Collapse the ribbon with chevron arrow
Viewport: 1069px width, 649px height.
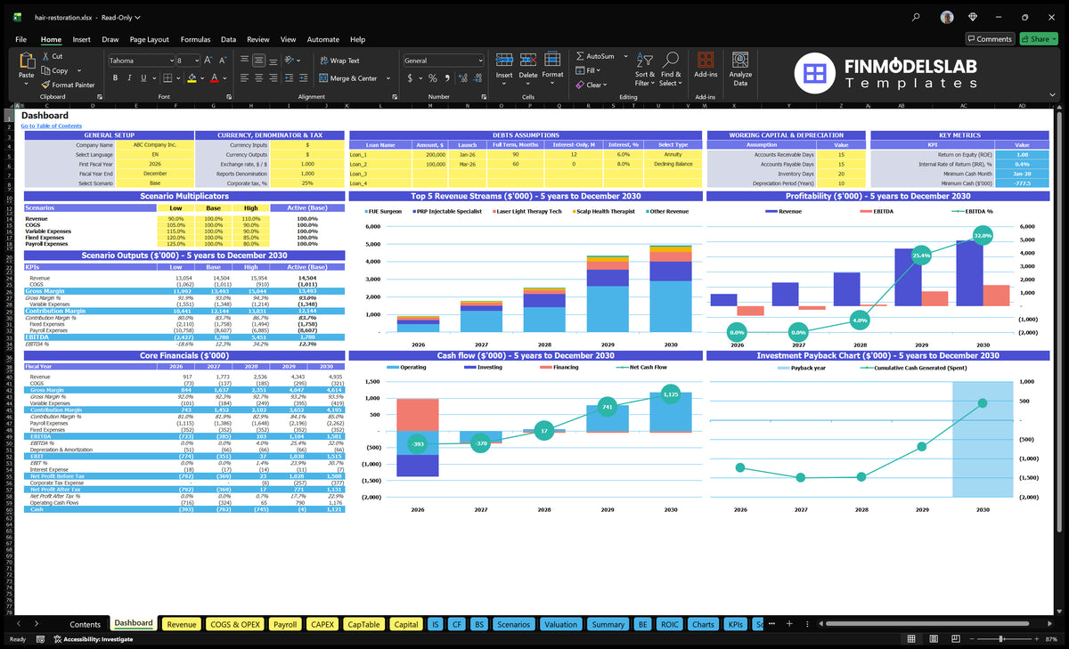click(x=1054, y=96)
